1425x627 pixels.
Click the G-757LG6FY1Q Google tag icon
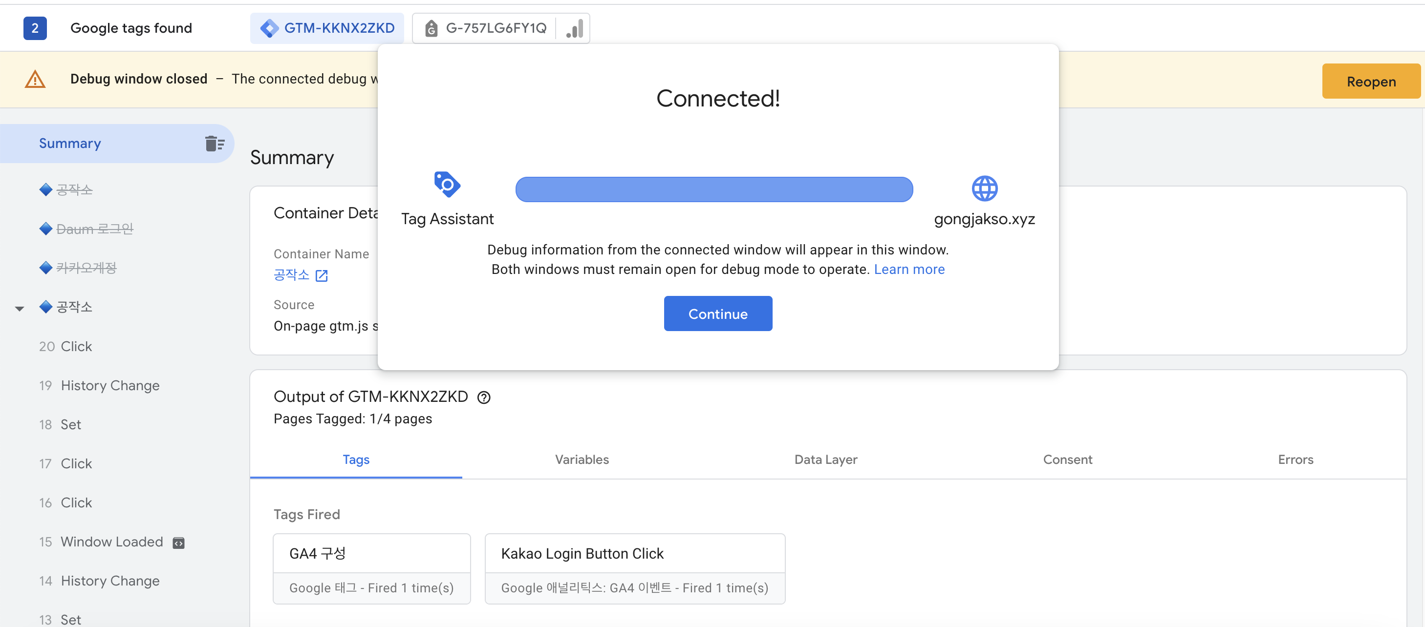click(431, 28)
